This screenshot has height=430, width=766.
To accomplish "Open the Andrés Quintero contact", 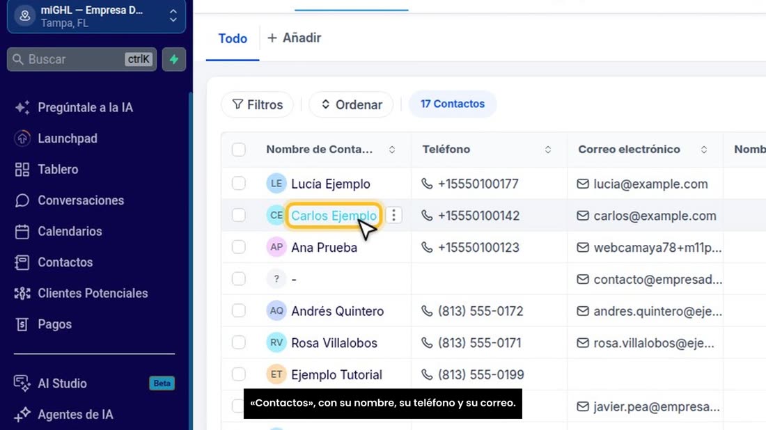I will click(338, 311).
